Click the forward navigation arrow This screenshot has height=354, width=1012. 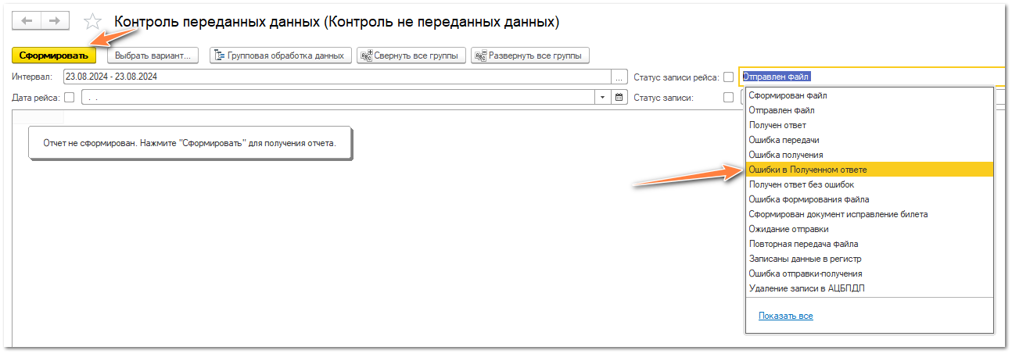pyautogui.click(x=54, y=21)
